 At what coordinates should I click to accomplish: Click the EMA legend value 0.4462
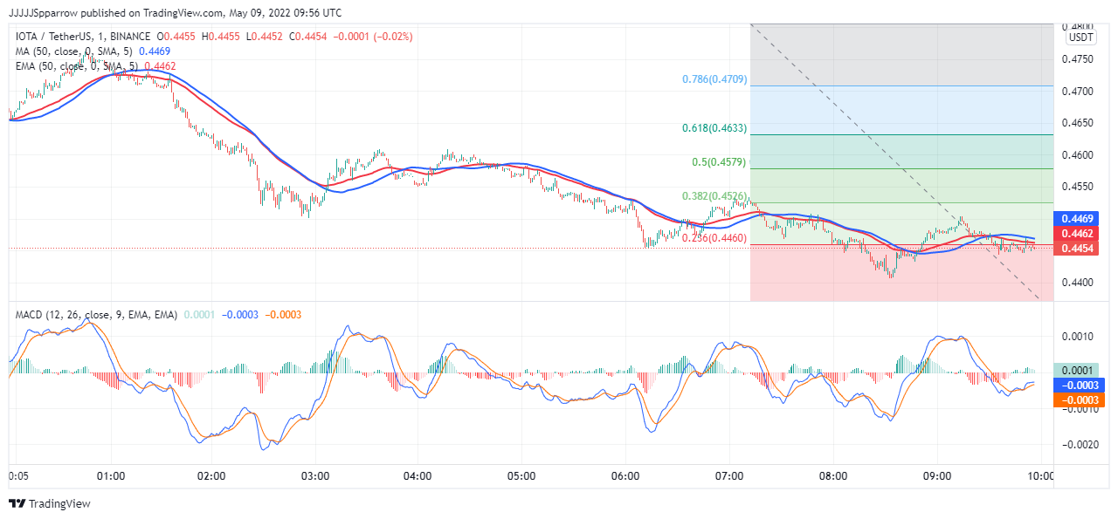[x=159, y=65]
